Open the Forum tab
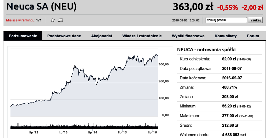274x138 pixels. pyautogui.click(x=253, y=36)
